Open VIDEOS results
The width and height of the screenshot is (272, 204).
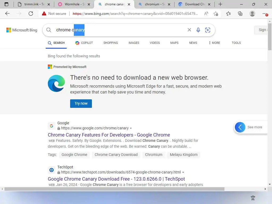coord(155,43)
